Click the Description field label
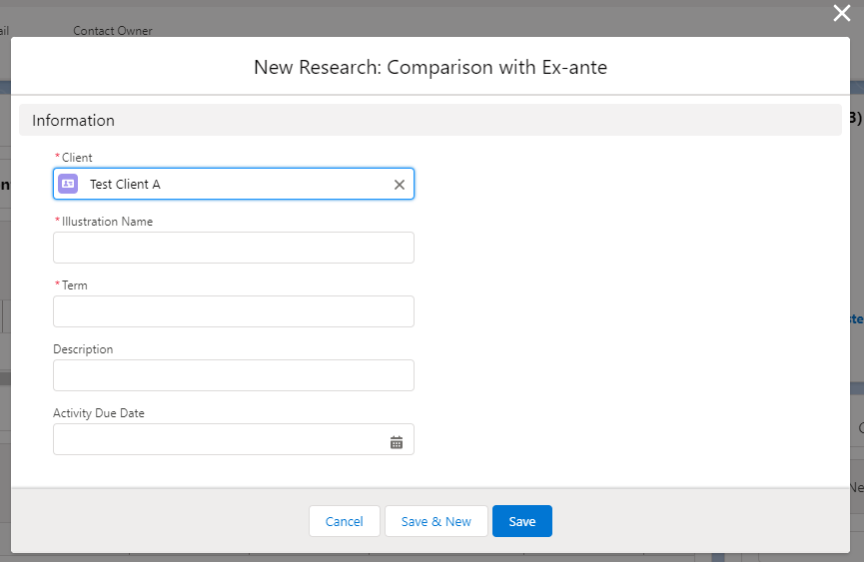The image size is (864, 562). (83, 349)
